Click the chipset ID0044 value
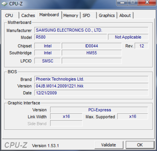157x151 pixels. (92, 46)
